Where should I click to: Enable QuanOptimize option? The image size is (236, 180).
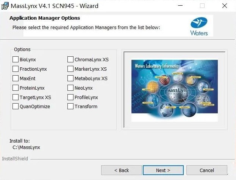16,106
